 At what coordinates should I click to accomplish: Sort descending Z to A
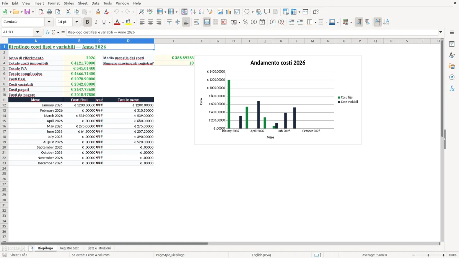click(202, 12)
